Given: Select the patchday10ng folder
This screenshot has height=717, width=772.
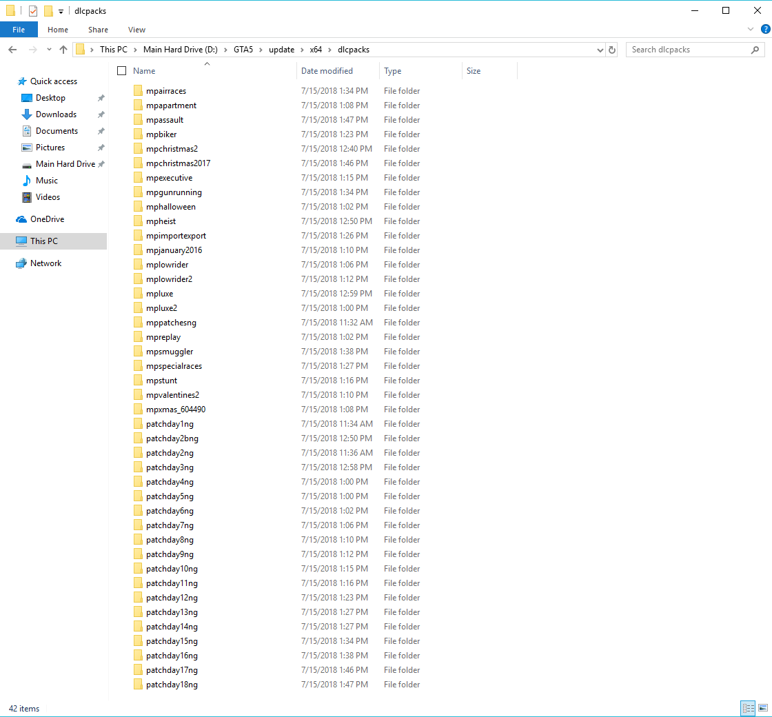Looking at the screenshot, I should tap(172, 569).
